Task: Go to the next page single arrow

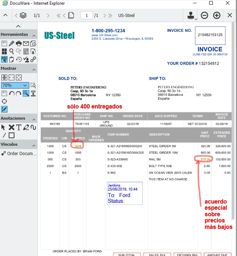Action: point(104,16)
